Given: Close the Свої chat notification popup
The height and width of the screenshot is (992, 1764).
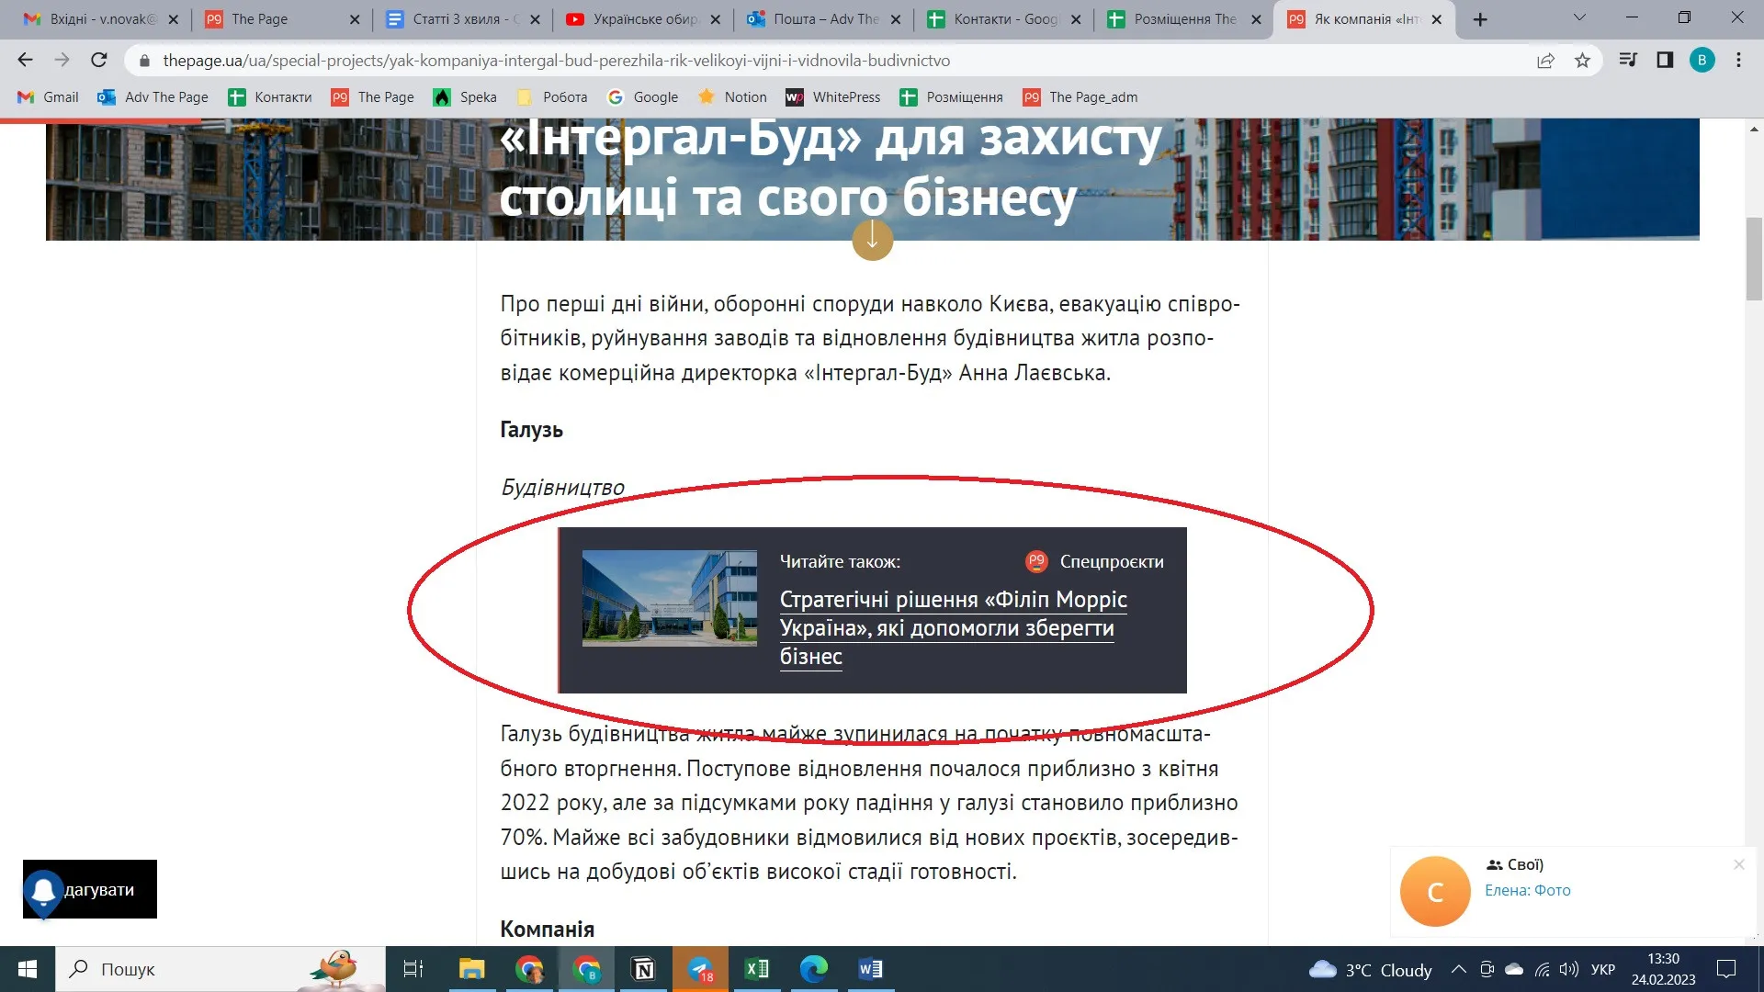Looking at the screenshot, I should coord(1738,864).
